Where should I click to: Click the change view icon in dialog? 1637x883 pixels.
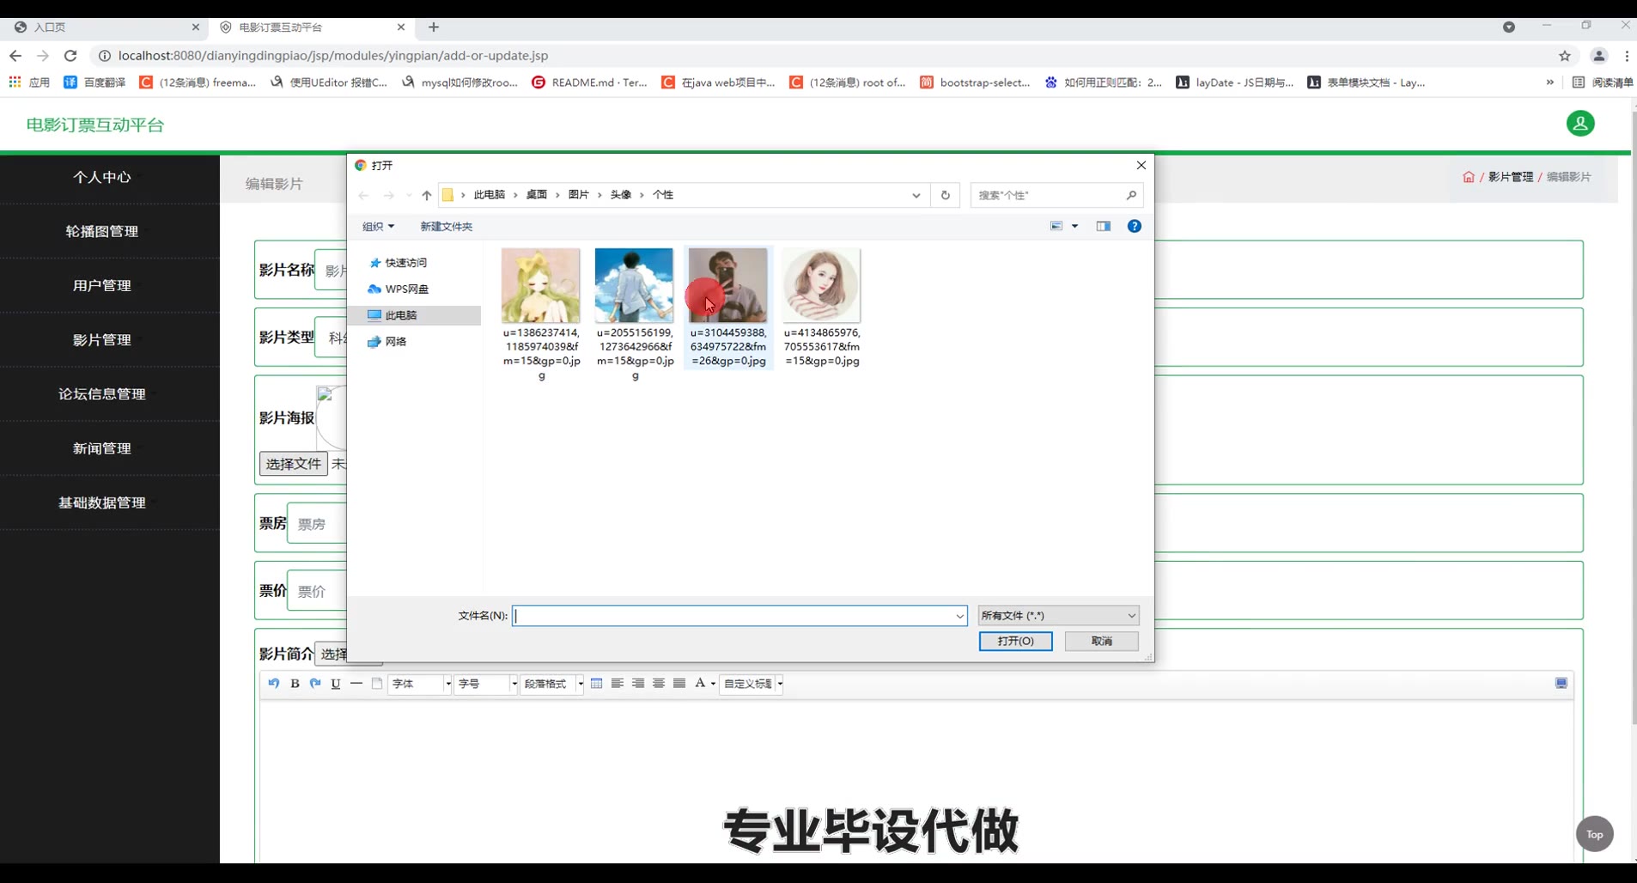coord(1056,227)
